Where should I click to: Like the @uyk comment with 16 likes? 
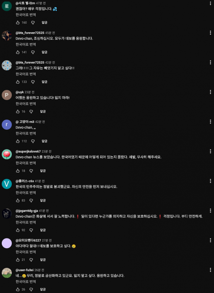(x=18, y=111)
